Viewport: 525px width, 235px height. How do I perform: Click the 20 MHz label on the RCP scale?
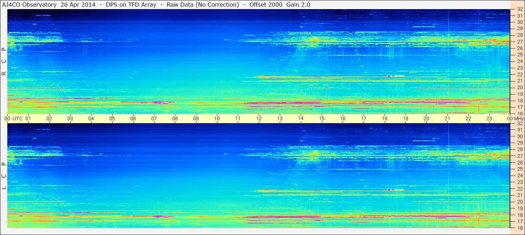click(x=520, y=87)
